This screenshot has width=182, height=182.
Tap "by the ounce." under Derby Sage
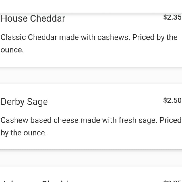(x=24, y=133)
